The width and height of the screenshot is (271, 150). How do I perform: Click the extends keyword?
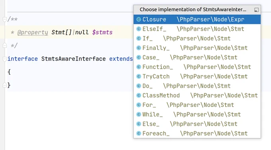coord(121,59)
